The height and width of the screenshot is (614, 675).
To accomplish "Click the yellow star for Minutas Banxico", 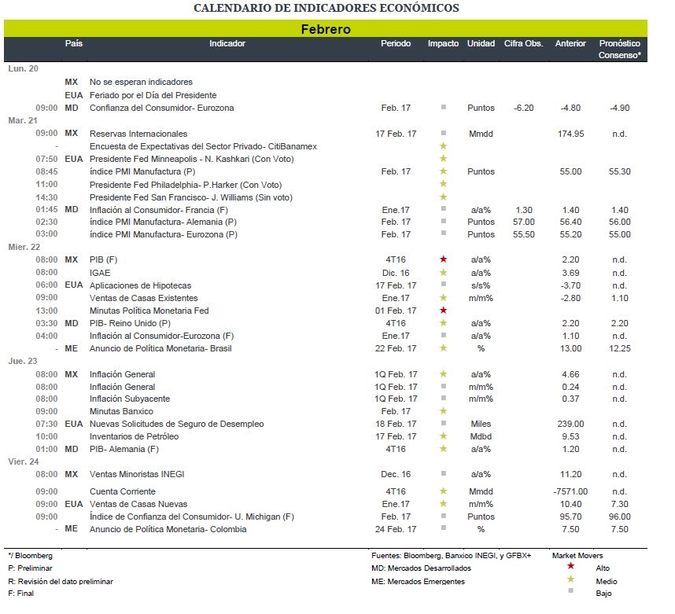I will coord(443,410).
